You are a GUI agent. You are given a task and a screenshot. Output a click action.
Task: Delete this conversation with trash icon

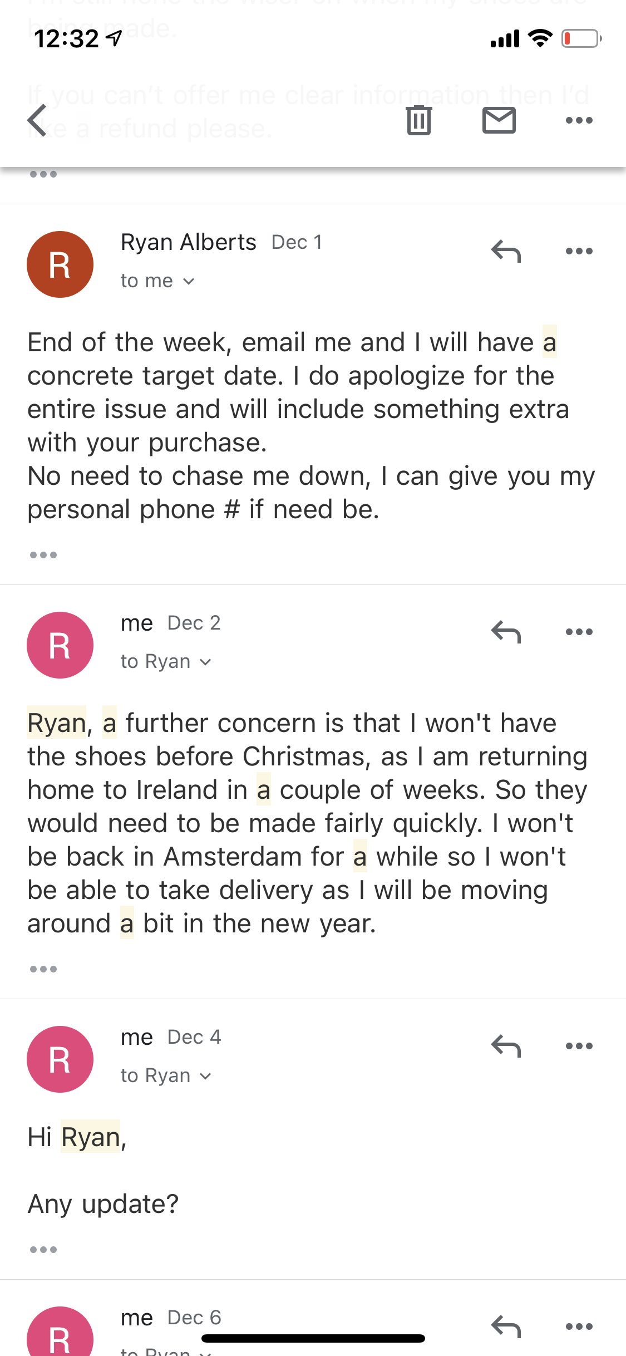tap(418, 120)
